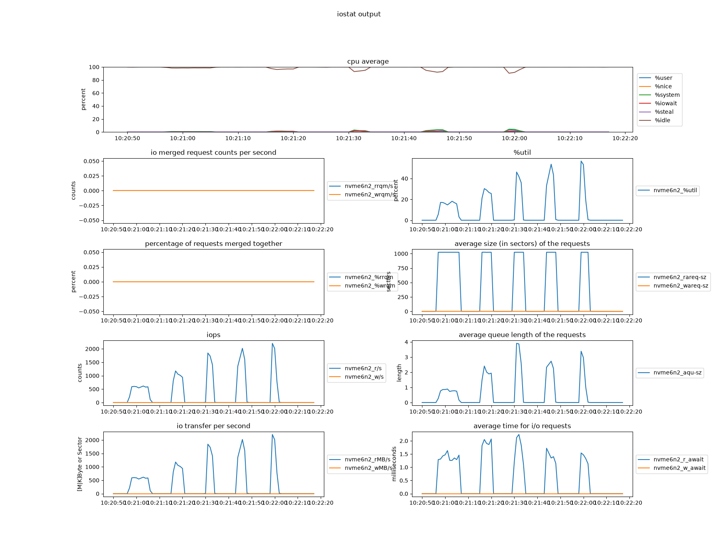718x558 pixels.
Task: Click the 10:22:00 tick on cpu average axis
Action: [515, 139]
